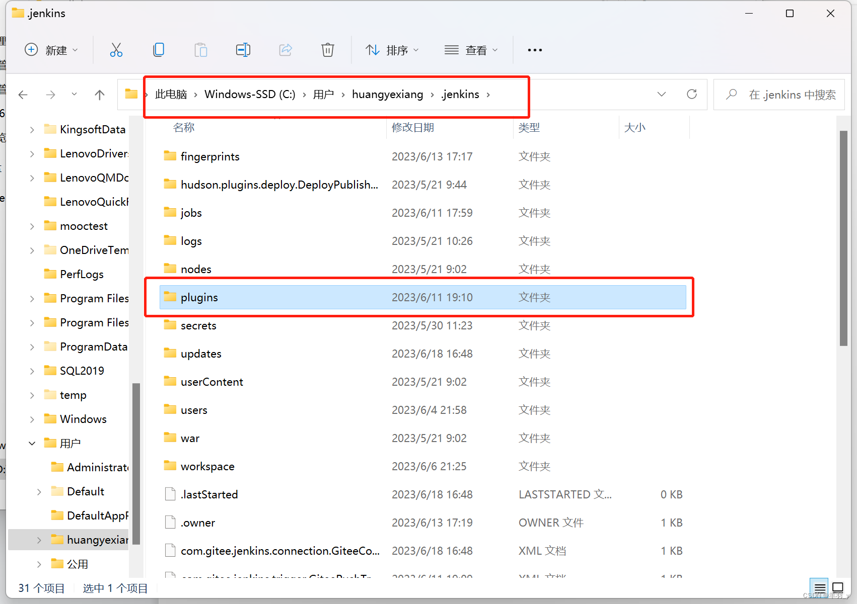The image size is (857, 604).
Task: Expand the Windows tree node
Action: pyautogui.click(x=32, y=419)
